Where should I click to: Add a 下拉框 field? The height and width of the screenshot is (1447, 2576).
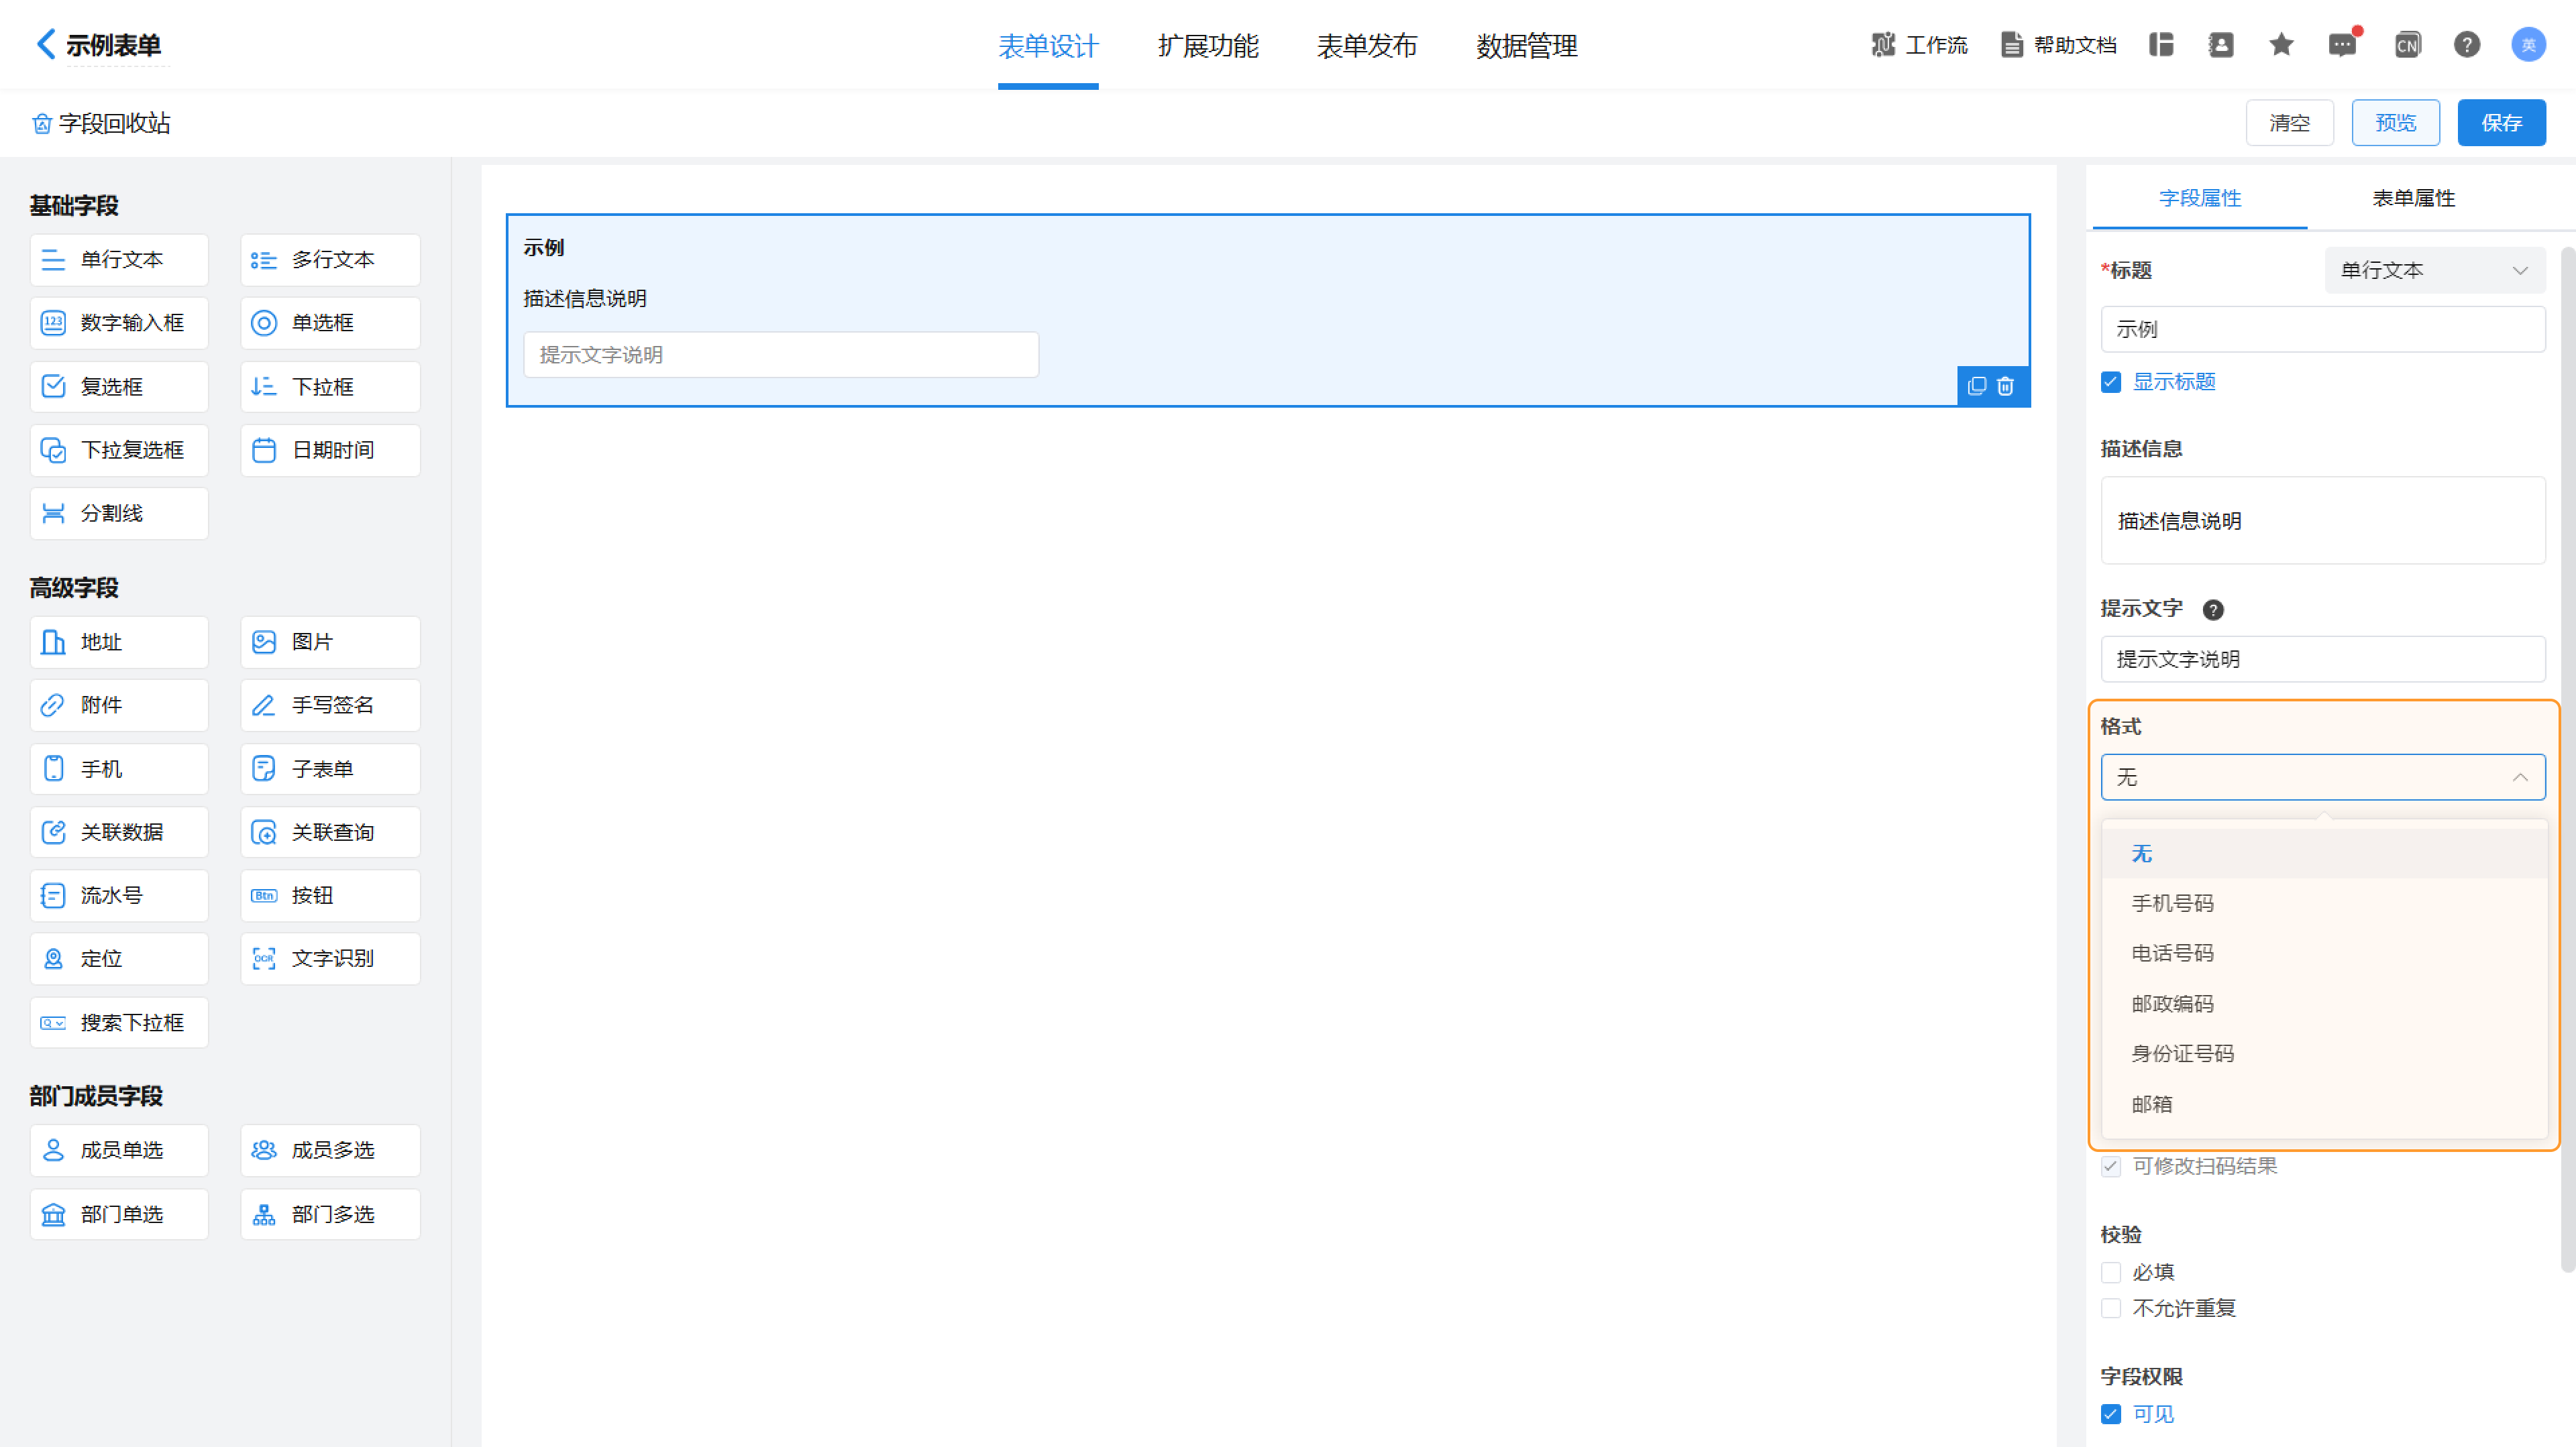click(330, 387)
